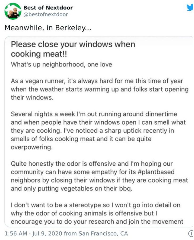This screenshot has width=194, height=240.
Task: Click the "Meanwhile, in Berkeley..." tweet text
Action: point(48,28)
